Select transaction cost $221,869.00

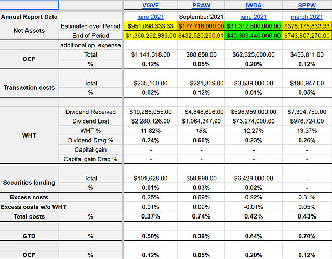coord(201,83)
